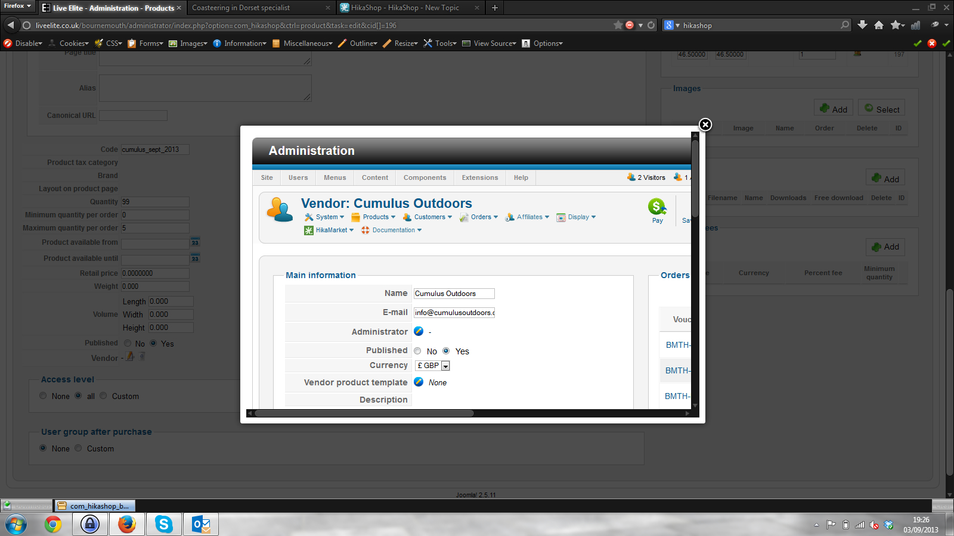954x536 pixels.
Task: Open the Firefox application menu button
Action: click(18, 6)
